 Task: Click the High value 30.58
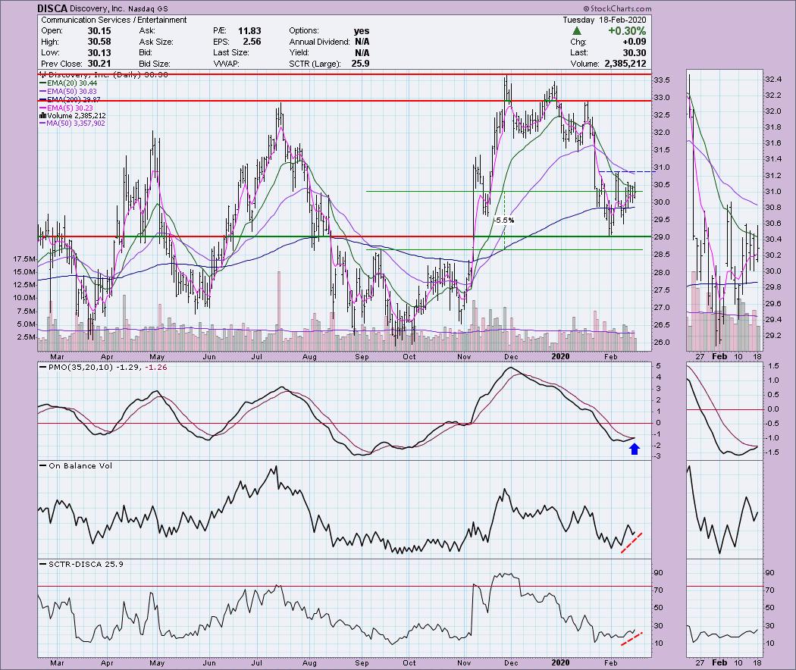[x=99, y=42]
